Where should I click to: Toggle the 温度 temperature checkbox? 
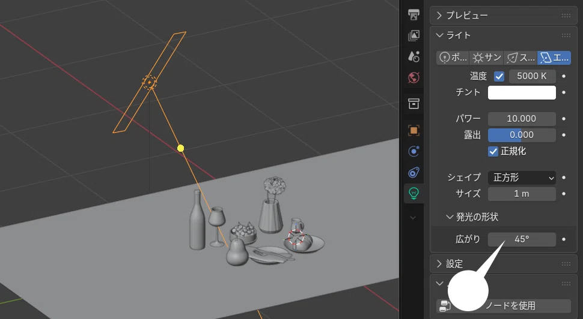click(499, 76)
